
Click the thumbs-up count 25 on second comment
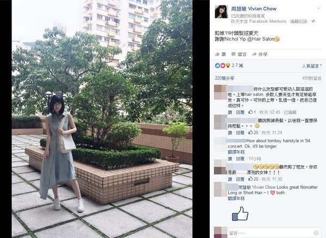click(x=253, y=133)
